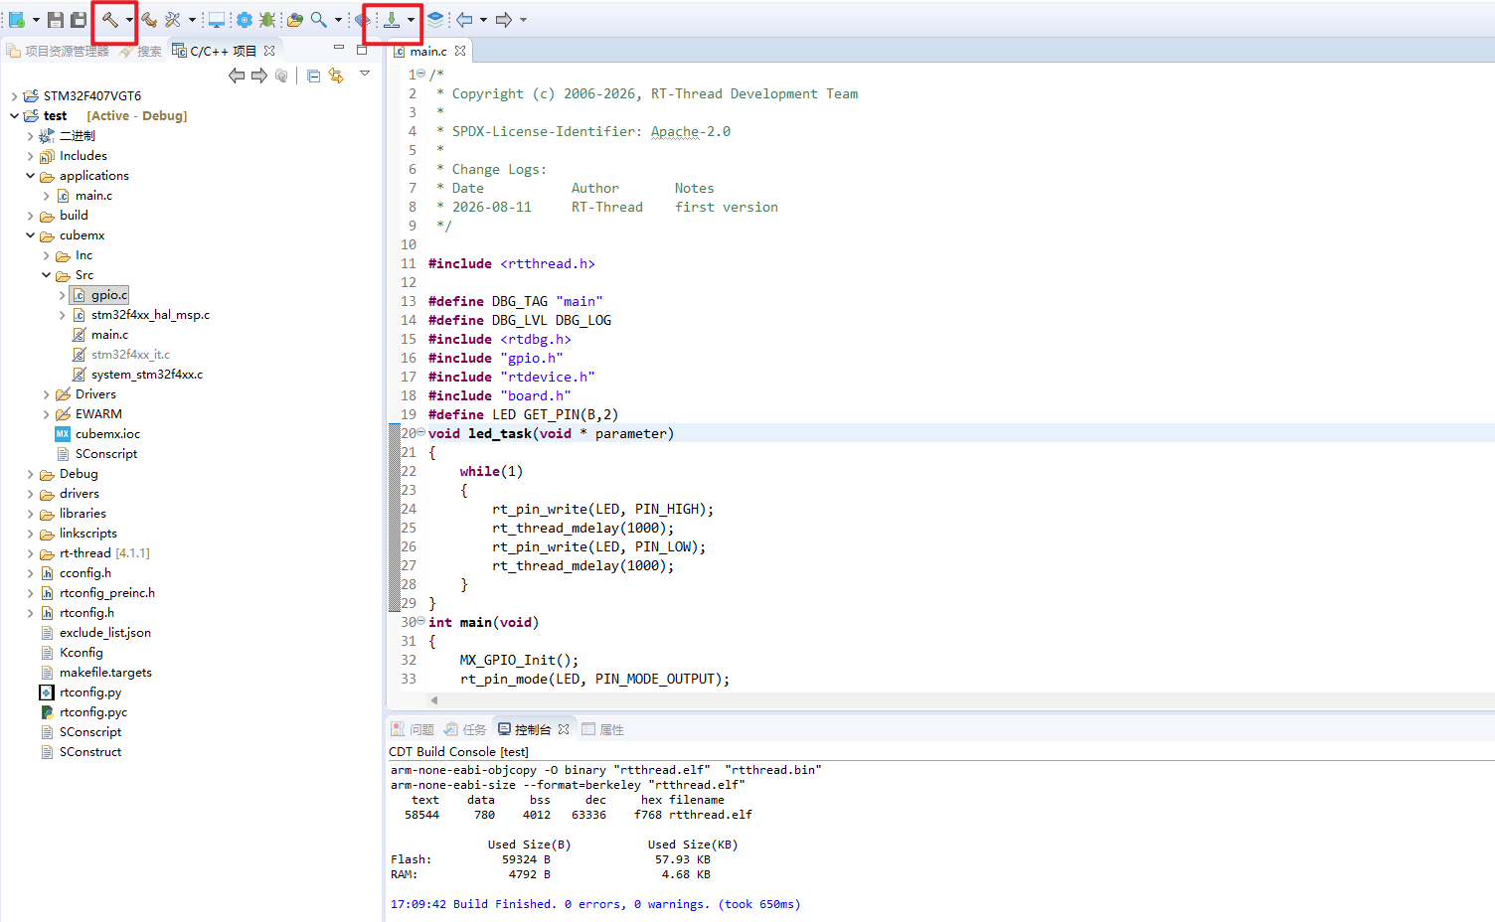Image resolution: width=1495 pixels, height=922 pixels.
Task: Expand the build folder
Action: 30,216
